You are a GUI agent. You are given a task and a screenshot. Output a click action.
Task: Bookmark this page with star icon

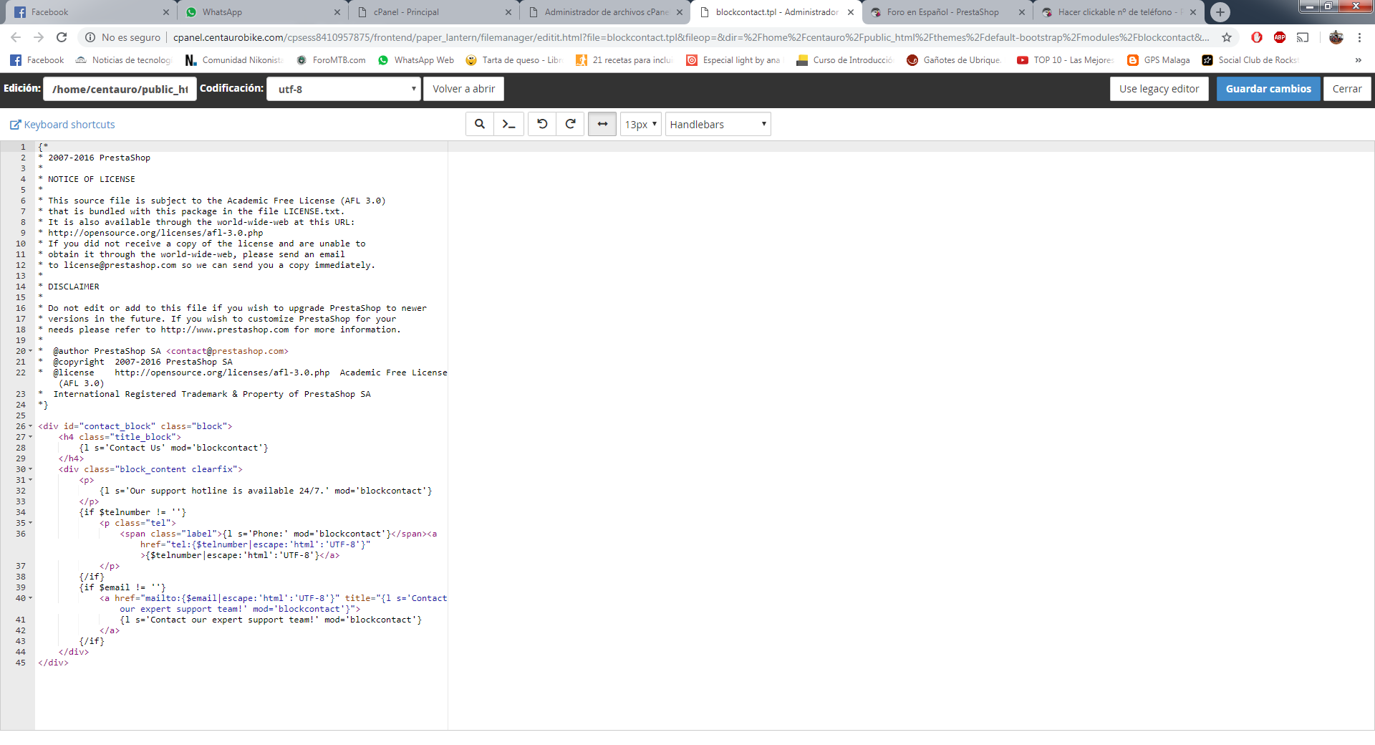(x=1227, y=37)
